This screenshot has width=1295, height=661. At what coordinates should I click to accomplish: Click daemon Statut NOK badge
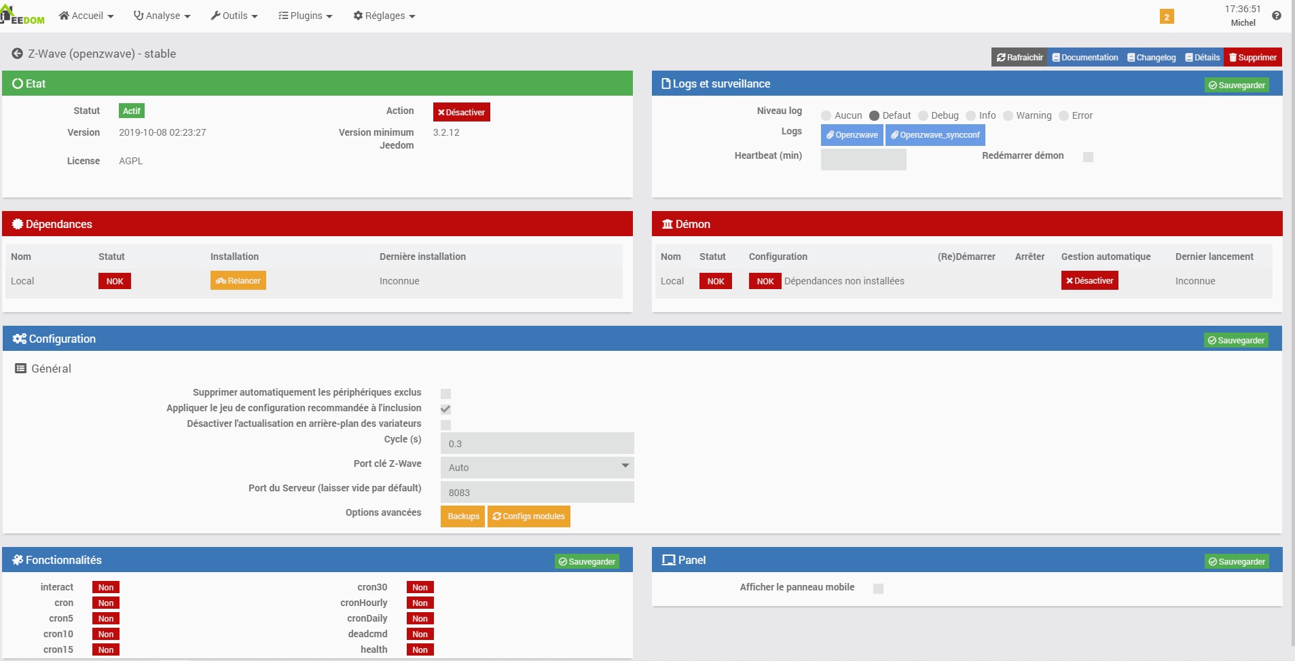[716, 281]
